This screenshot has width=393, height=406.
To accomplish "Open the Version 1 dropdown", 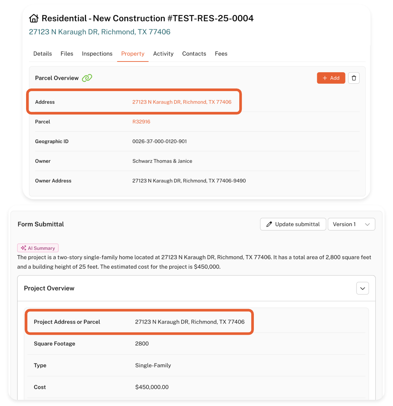I will click(x=351, y=224).
